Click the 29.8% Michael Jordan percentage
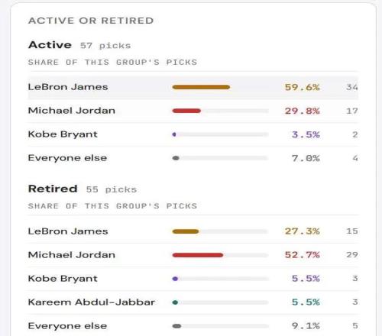 tap(302, 111)
